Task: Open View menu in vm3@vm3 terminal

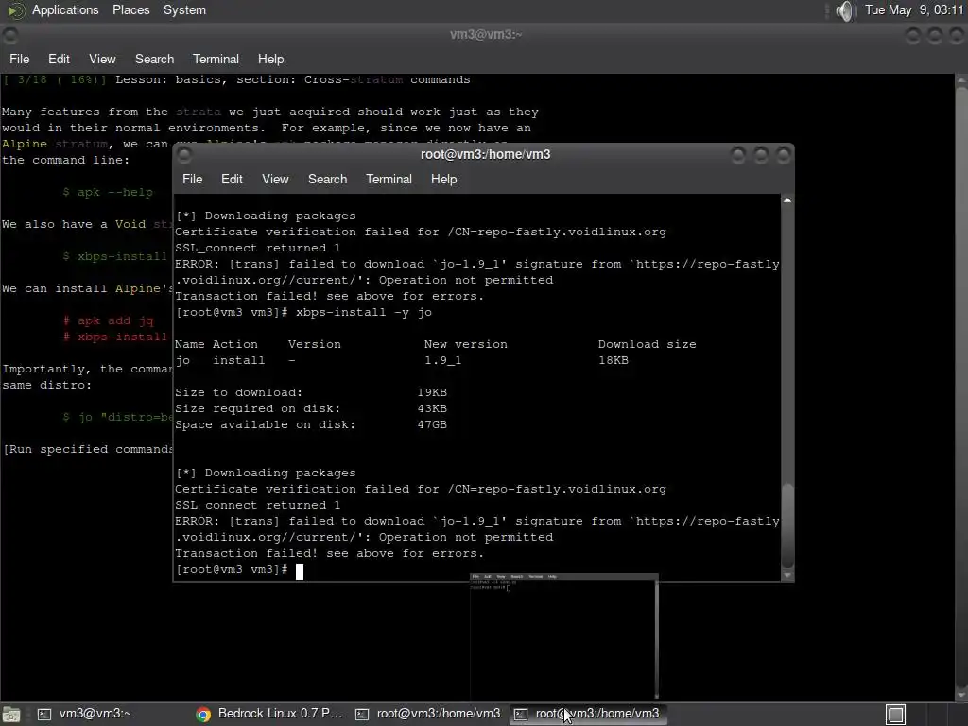Action: pyautogui.click(x=102, y=59)
